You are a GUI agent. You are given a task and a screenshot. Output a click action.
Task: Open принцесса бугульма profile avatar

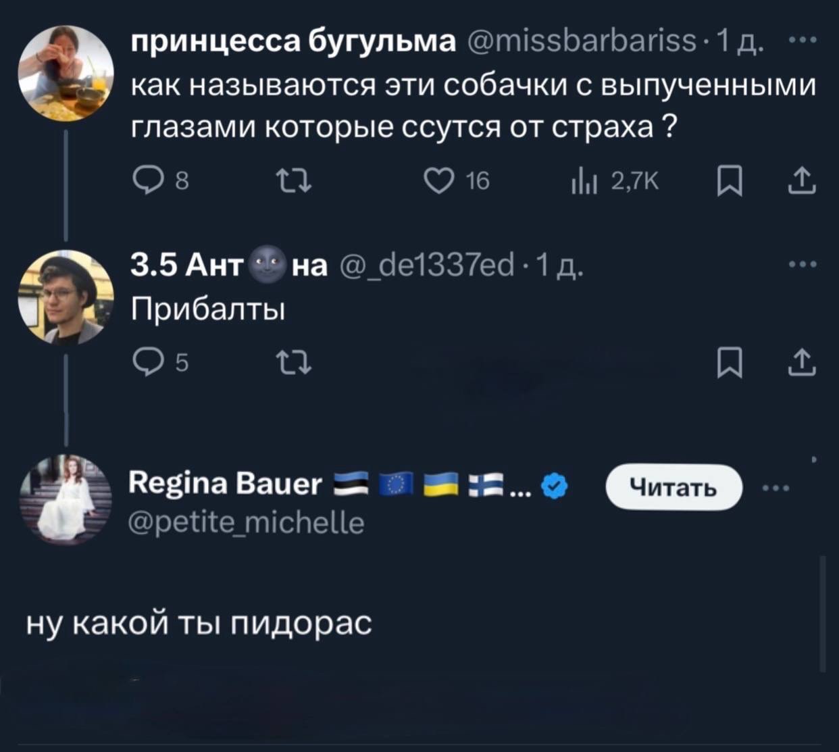[x=66, y=73]
